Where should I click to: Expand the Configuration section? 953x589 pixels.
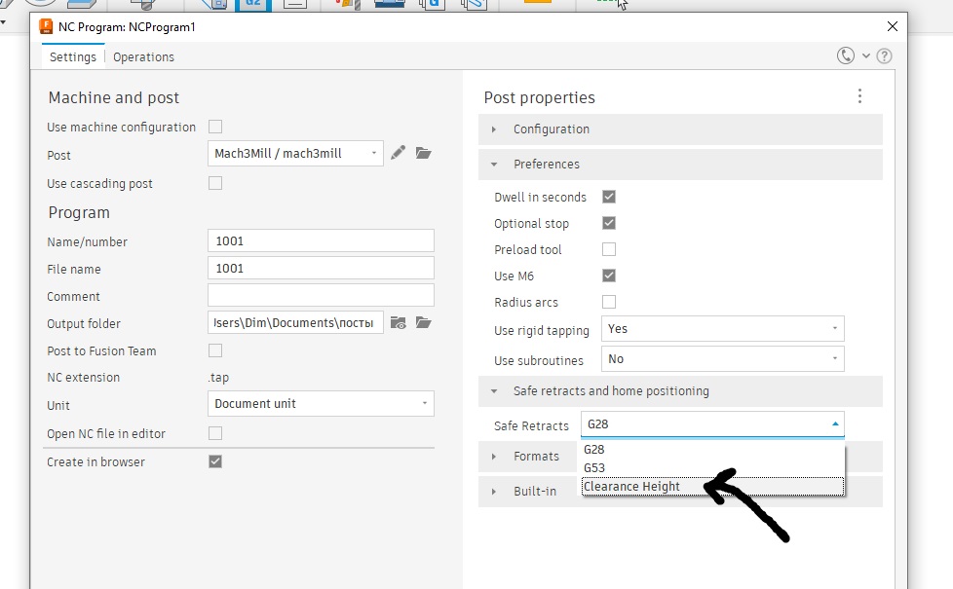pyautogui.click(x=552, y=129)
